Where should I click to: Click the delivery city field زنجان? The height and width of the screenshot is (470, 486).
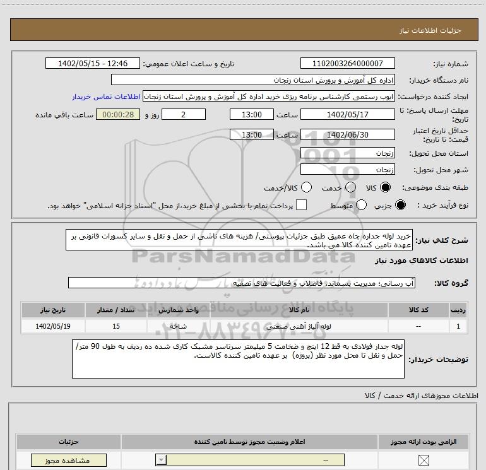click(x=347, y=170)
